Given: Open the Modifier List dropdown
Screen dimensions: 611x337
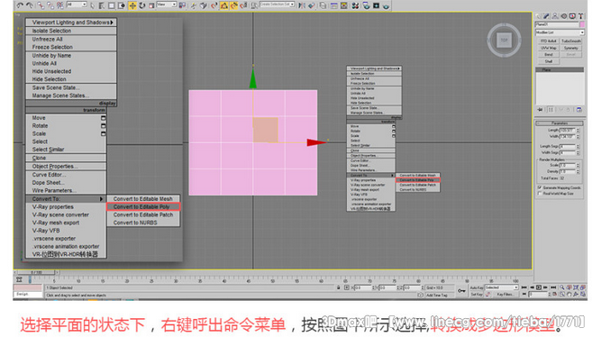Looking at the screenshot, I should pyautogui.click(x=560, y=32).
